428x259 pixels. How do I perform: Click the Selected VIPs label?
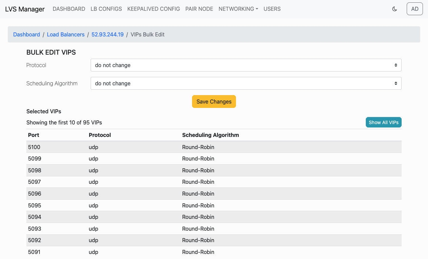pos(44,111)
